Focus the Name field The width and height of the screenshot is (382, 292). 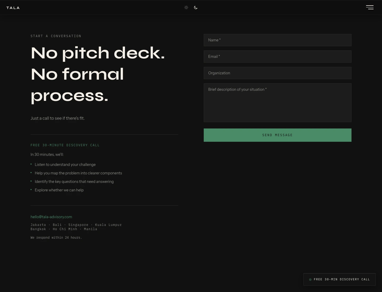click(x=277, y=40)
